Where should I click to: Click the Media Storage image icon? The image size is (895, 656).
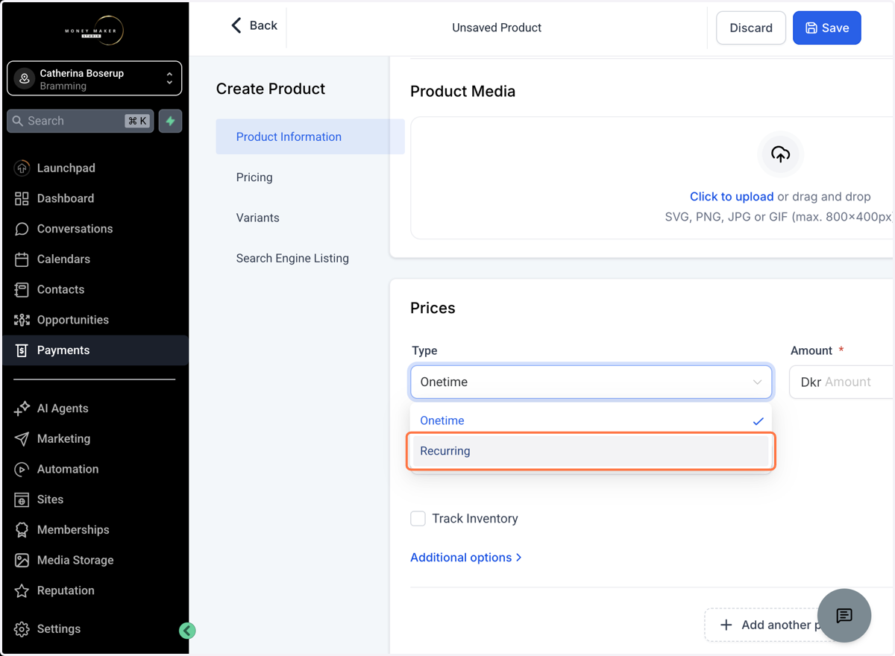point(22,560)
